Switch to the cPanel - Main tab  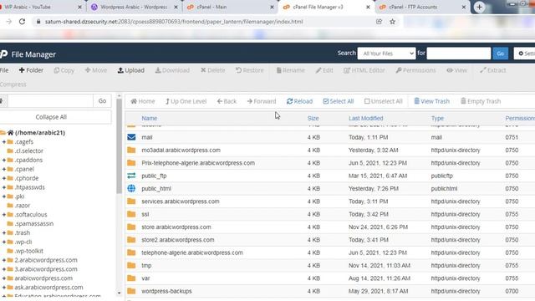[231, 7]
